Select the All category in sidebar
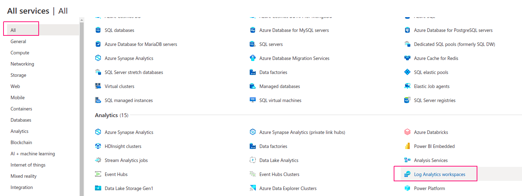The image size is (522, 196). pyautogui.click(x=43, y=30)
